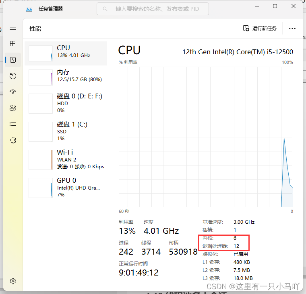Screen dimensions: 306x294
Task: Select 磁盘 0 (D: E: F:) item
Action: (66, 103)
